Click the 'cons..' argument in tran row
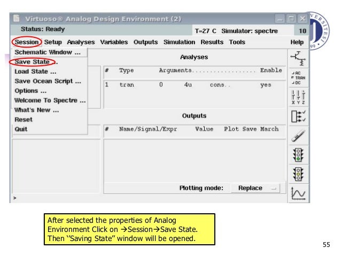The height and width of the screenshot is (256, 341). pyautogui.click(x=220, y=85)
